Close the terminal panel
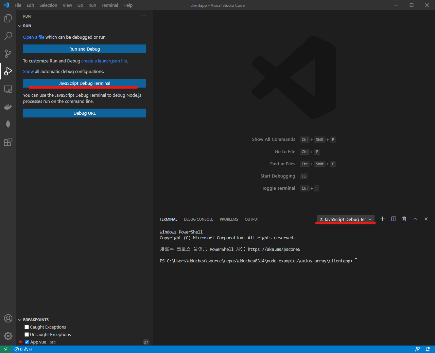Screen dimensions: 435x353 coord(426,219)
